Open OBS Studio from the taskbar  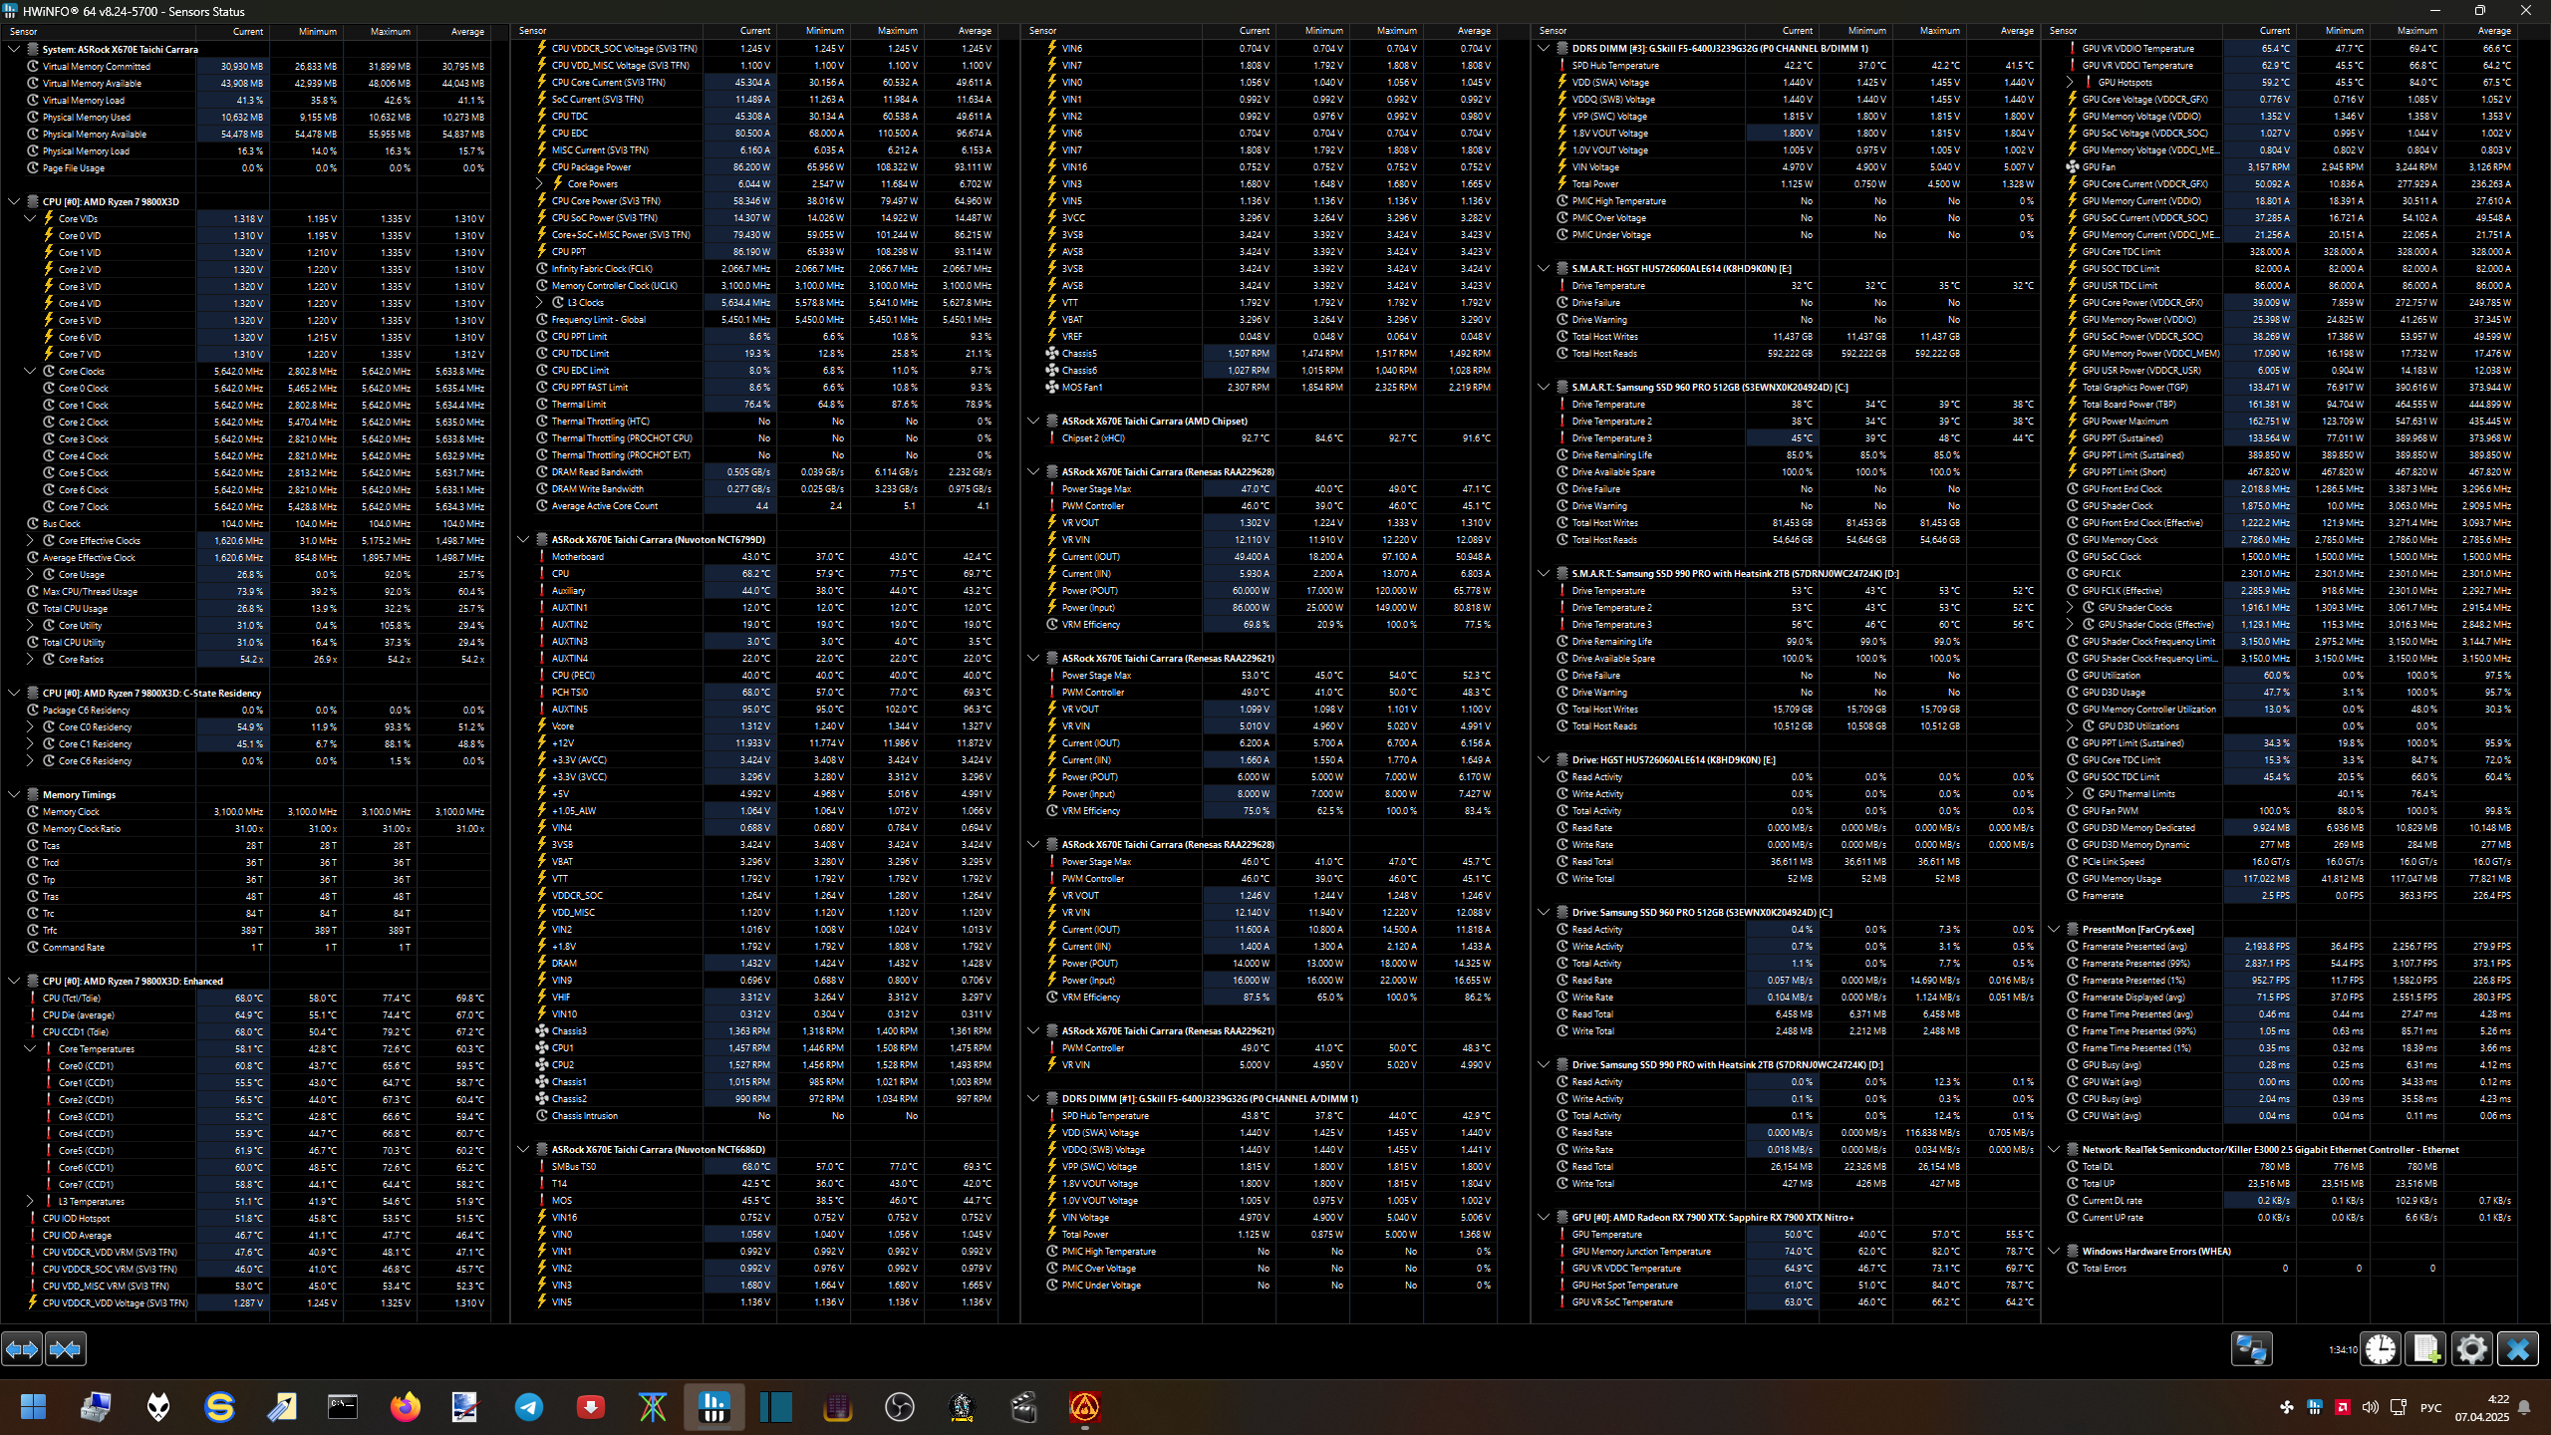[899, 1407]
